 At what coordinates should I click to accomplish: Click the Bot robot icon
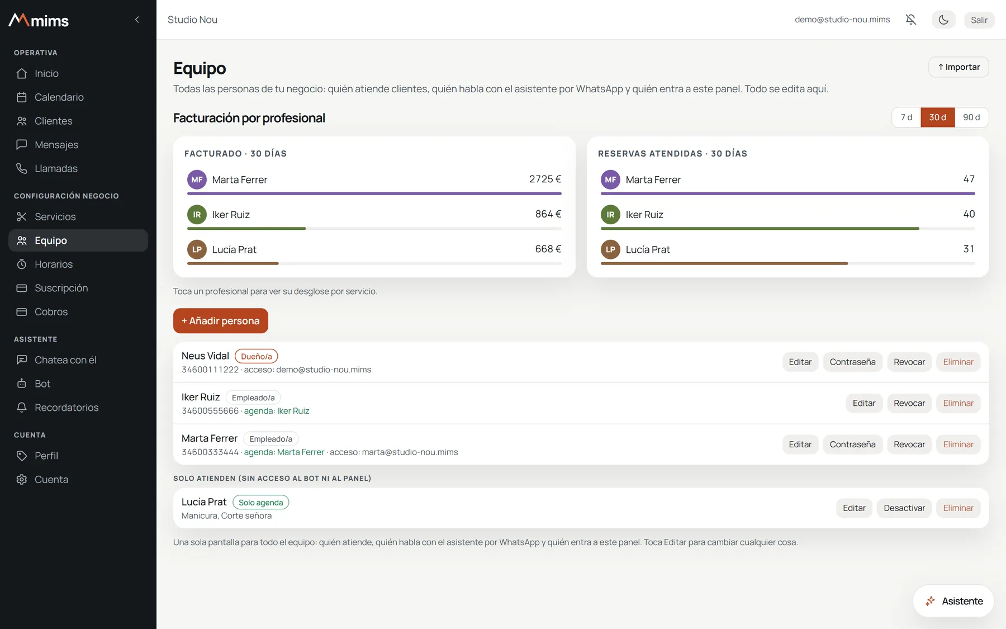22,384
